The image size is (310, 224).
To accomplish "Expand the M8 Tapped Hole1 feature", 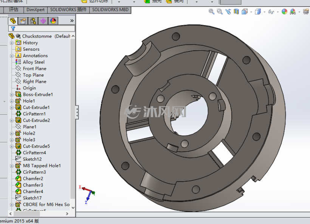I will pos(12,166).
